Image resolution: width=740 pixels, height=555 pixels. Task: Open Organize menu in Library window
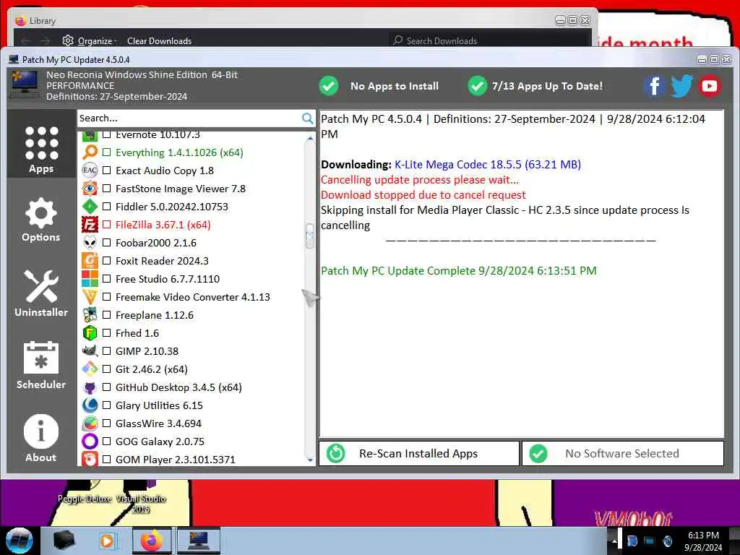pos(90,41)
